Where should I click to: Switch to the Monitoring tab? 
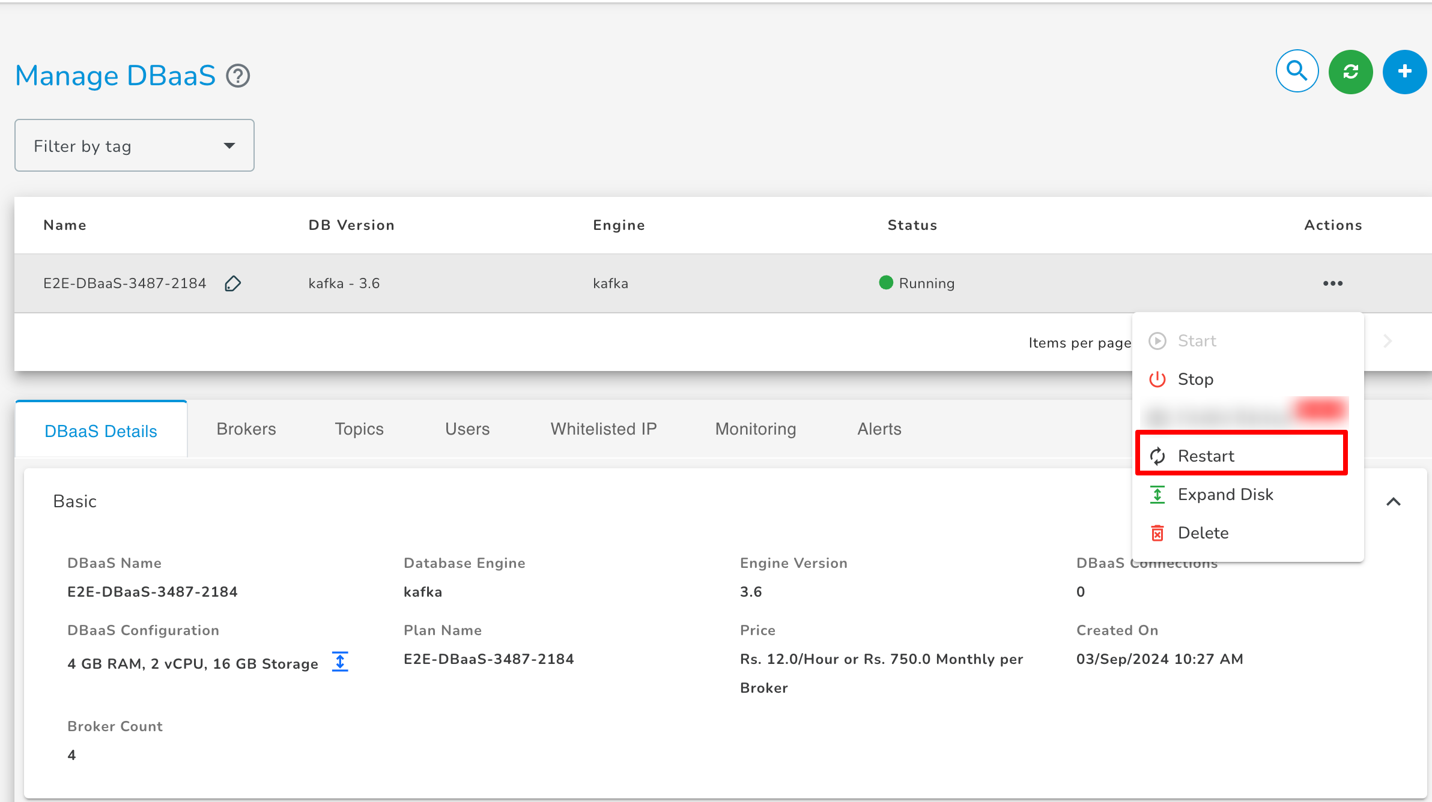tap(756, 429)
